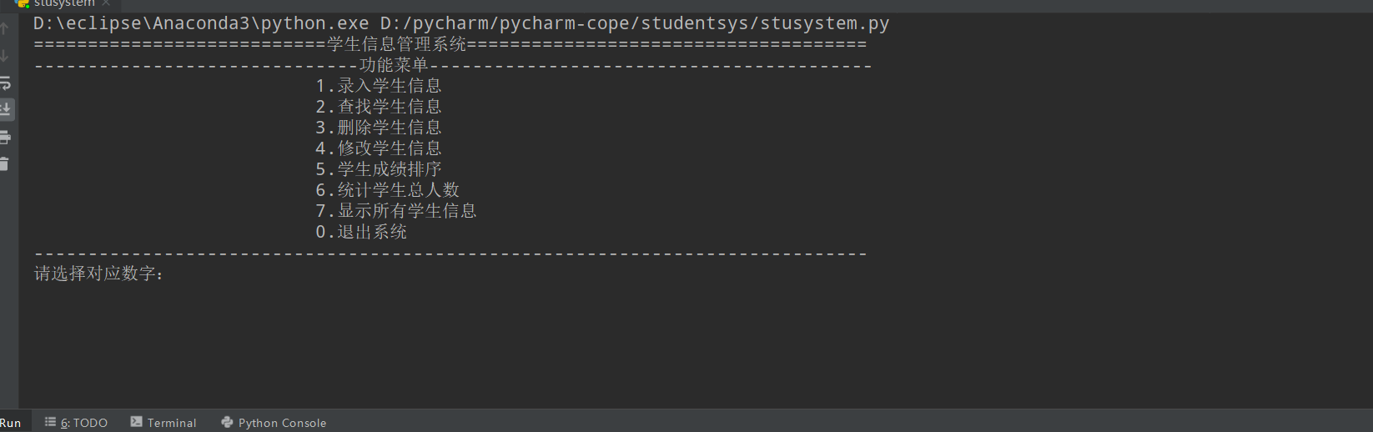Open the 6: TODO tool window

pos(77,423)
